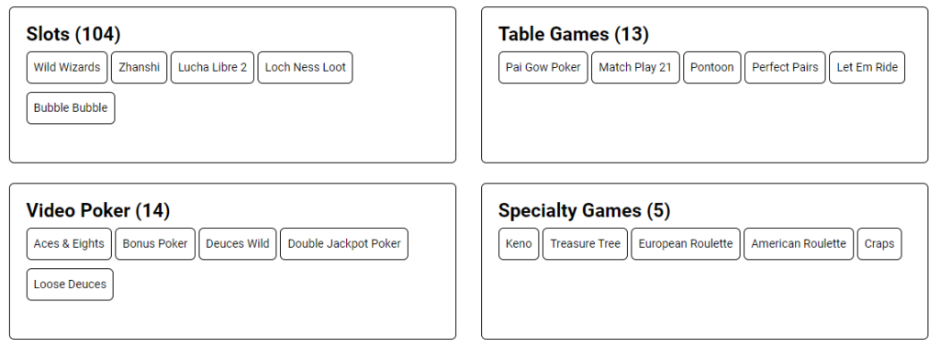Click the European Roulette tag
The image size is (940, 347).
click(x=686, y=244)
